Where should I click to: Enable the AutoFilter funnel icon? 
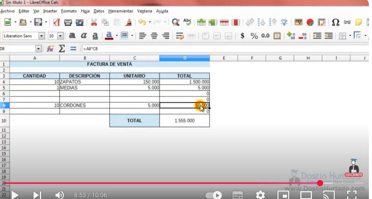284,22
